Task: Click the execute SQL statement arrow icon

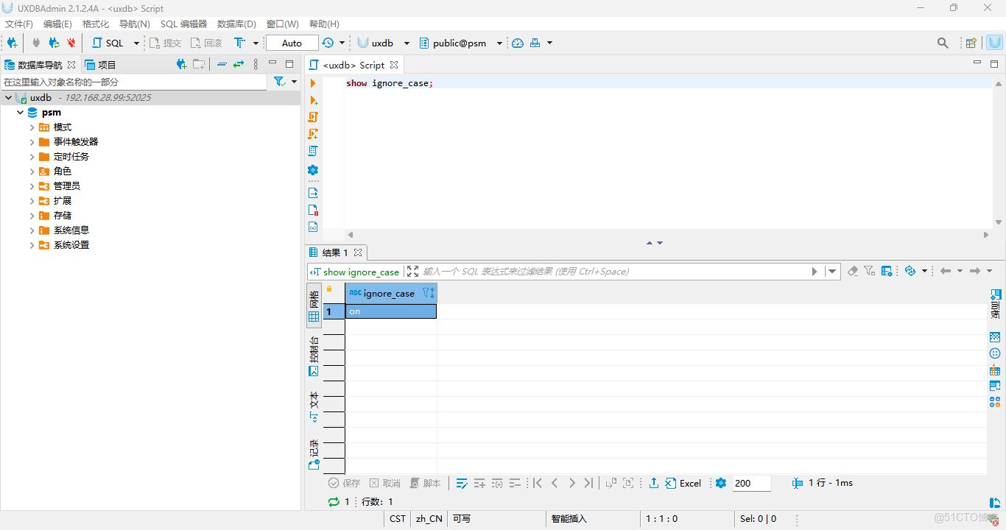Action: [x=313, y=83]
